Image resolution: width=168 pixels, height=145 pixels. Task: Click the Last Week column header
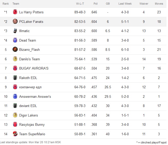click(125, 4)
